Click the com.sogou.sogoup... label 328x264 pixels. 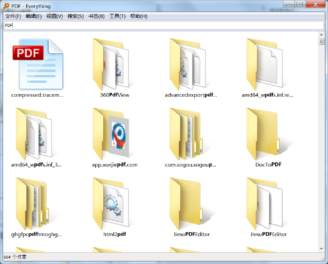pos(191,165)
